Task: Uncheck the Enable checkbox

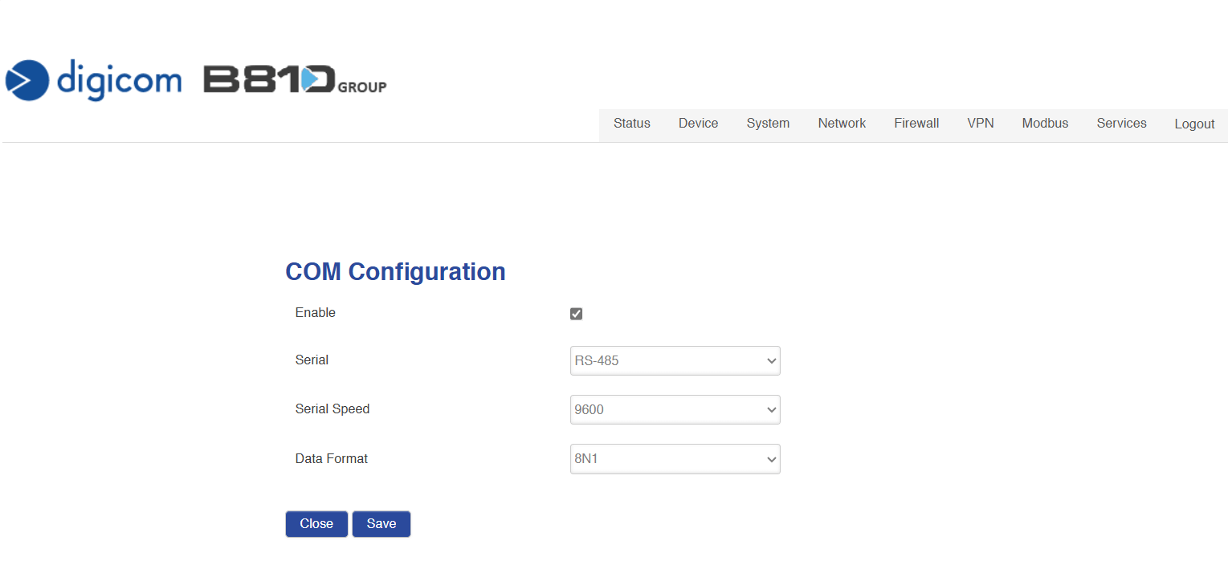Action: click(576, 314)
